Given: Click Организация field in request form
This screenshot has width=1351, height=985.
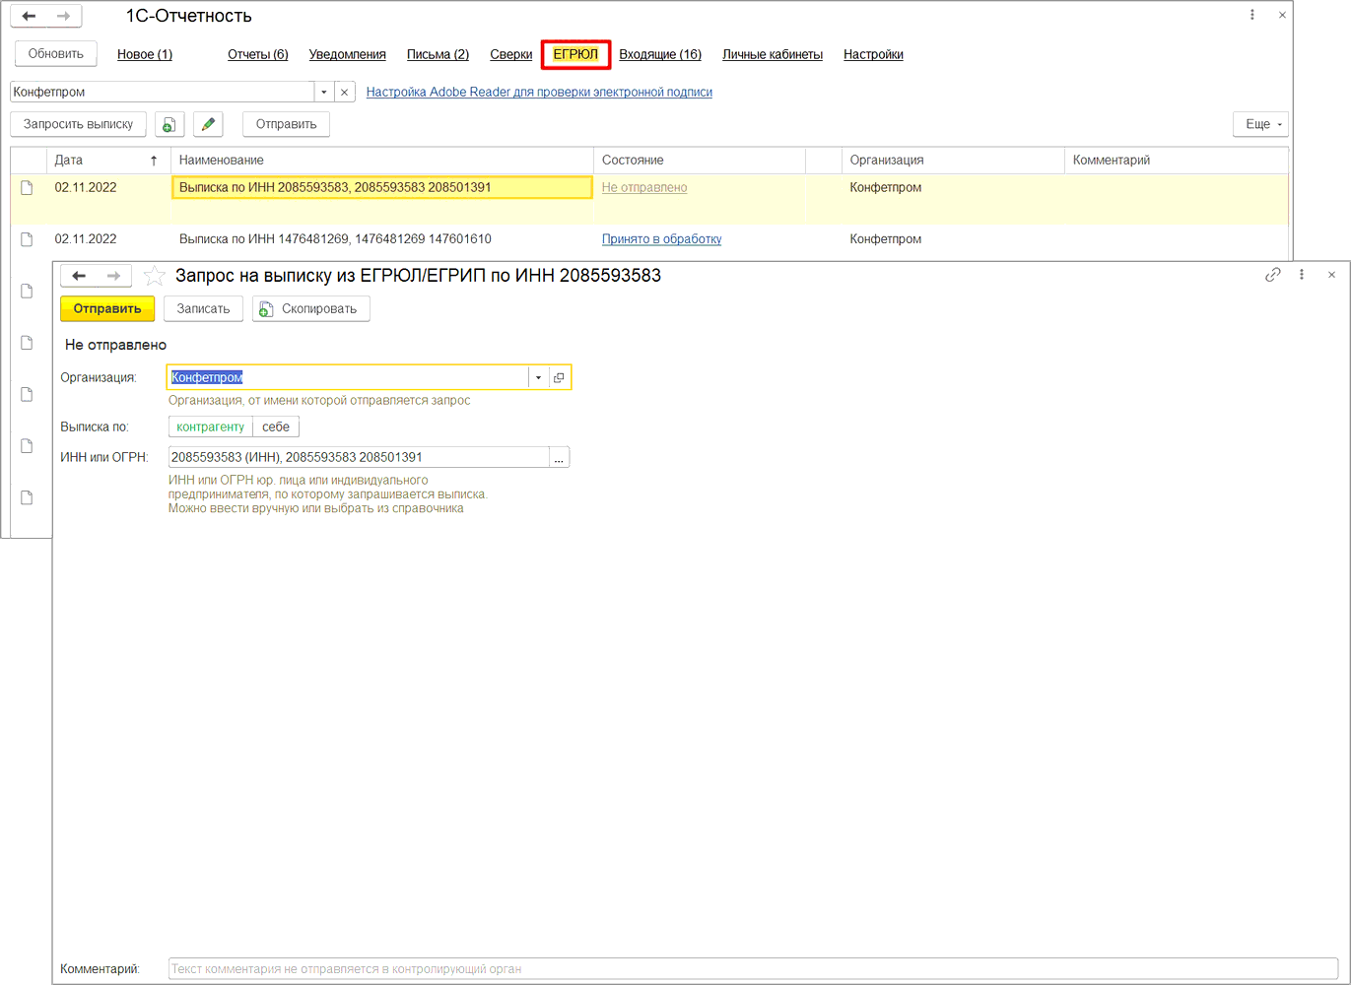Looking at the screenshot, I should 348,377.
